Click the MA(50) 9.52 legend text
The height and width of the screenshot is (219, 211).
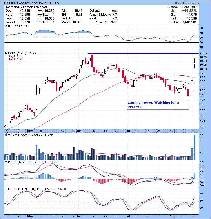(15, 59)
